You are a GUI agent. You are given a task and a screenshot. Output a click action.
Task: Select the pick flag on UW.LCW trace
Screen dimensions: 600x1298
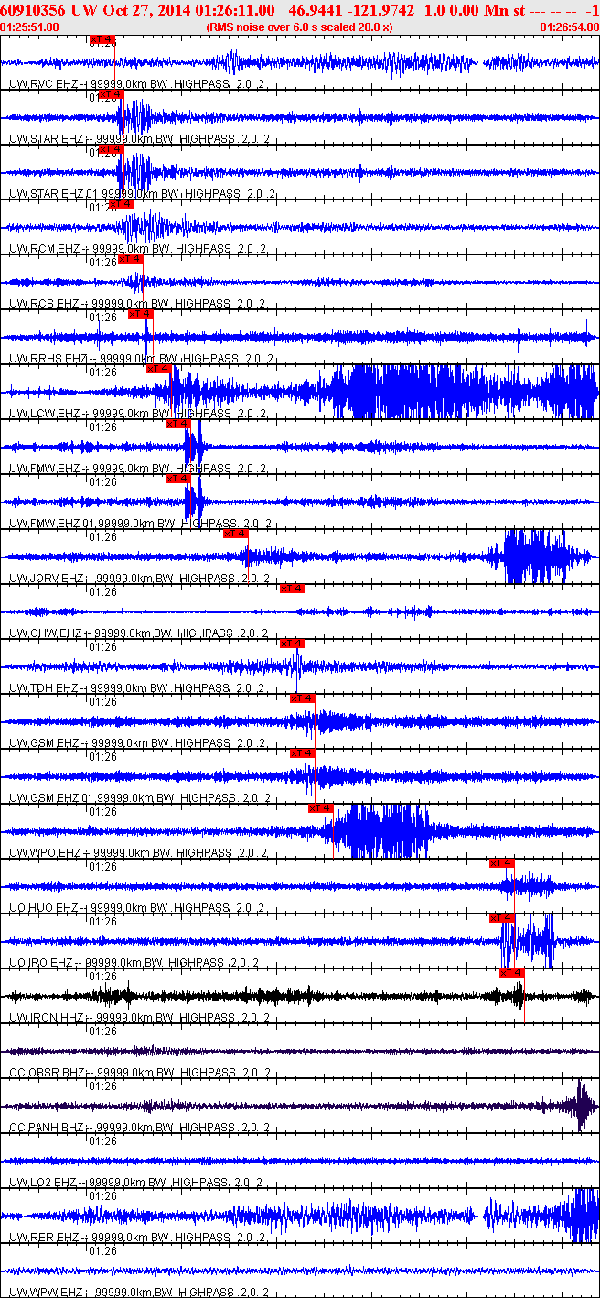coord(158,369)
